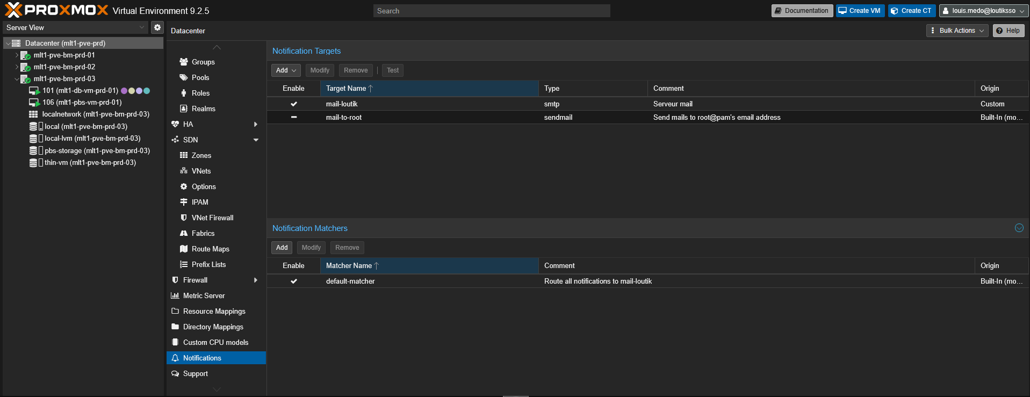This screenshot has height=397, width=1030.
Task: Collapse node mlt1-pve-bm-prd-03
Action: [17, 79]
